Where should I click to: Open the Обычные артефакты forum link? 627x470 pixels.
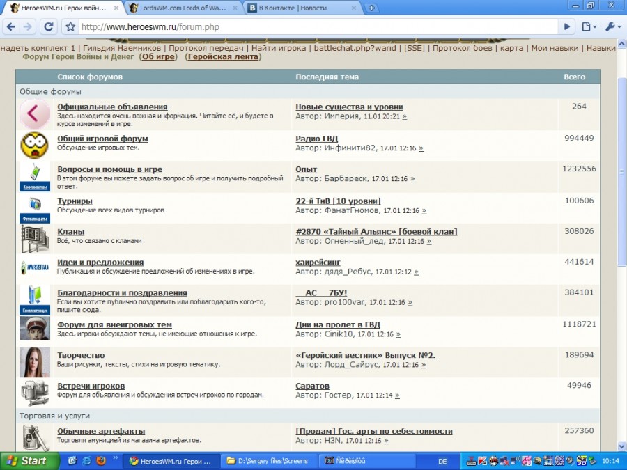(101, 431)
